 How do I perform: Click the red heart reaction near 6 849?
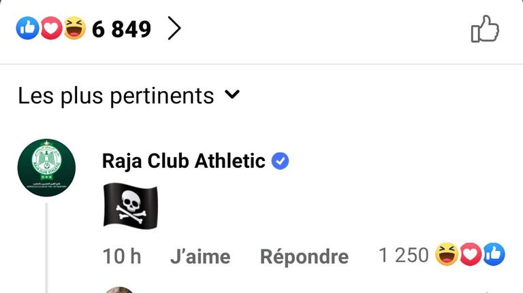[x=51, y=29]
